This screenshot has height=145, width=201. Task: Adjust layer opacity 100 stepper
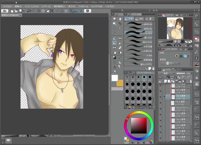click(x=192, y=73)
